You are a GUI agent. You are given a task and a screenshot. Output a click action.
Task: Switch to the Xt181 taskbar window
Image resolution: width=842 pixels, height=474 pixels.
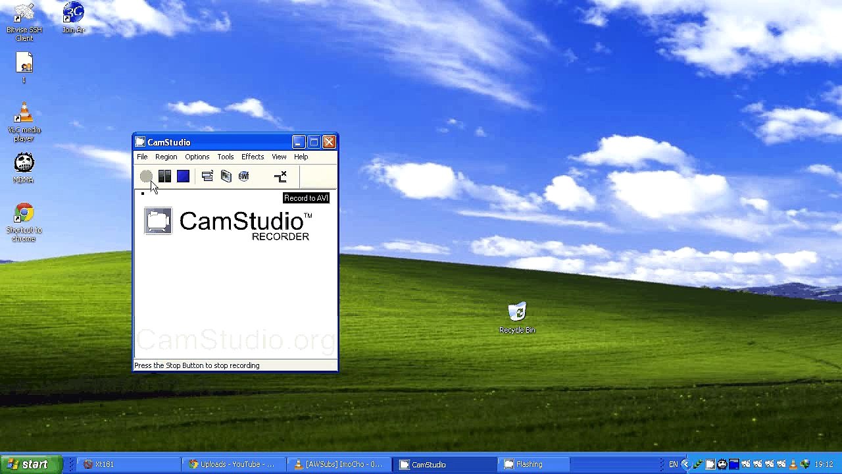point(130,464)
